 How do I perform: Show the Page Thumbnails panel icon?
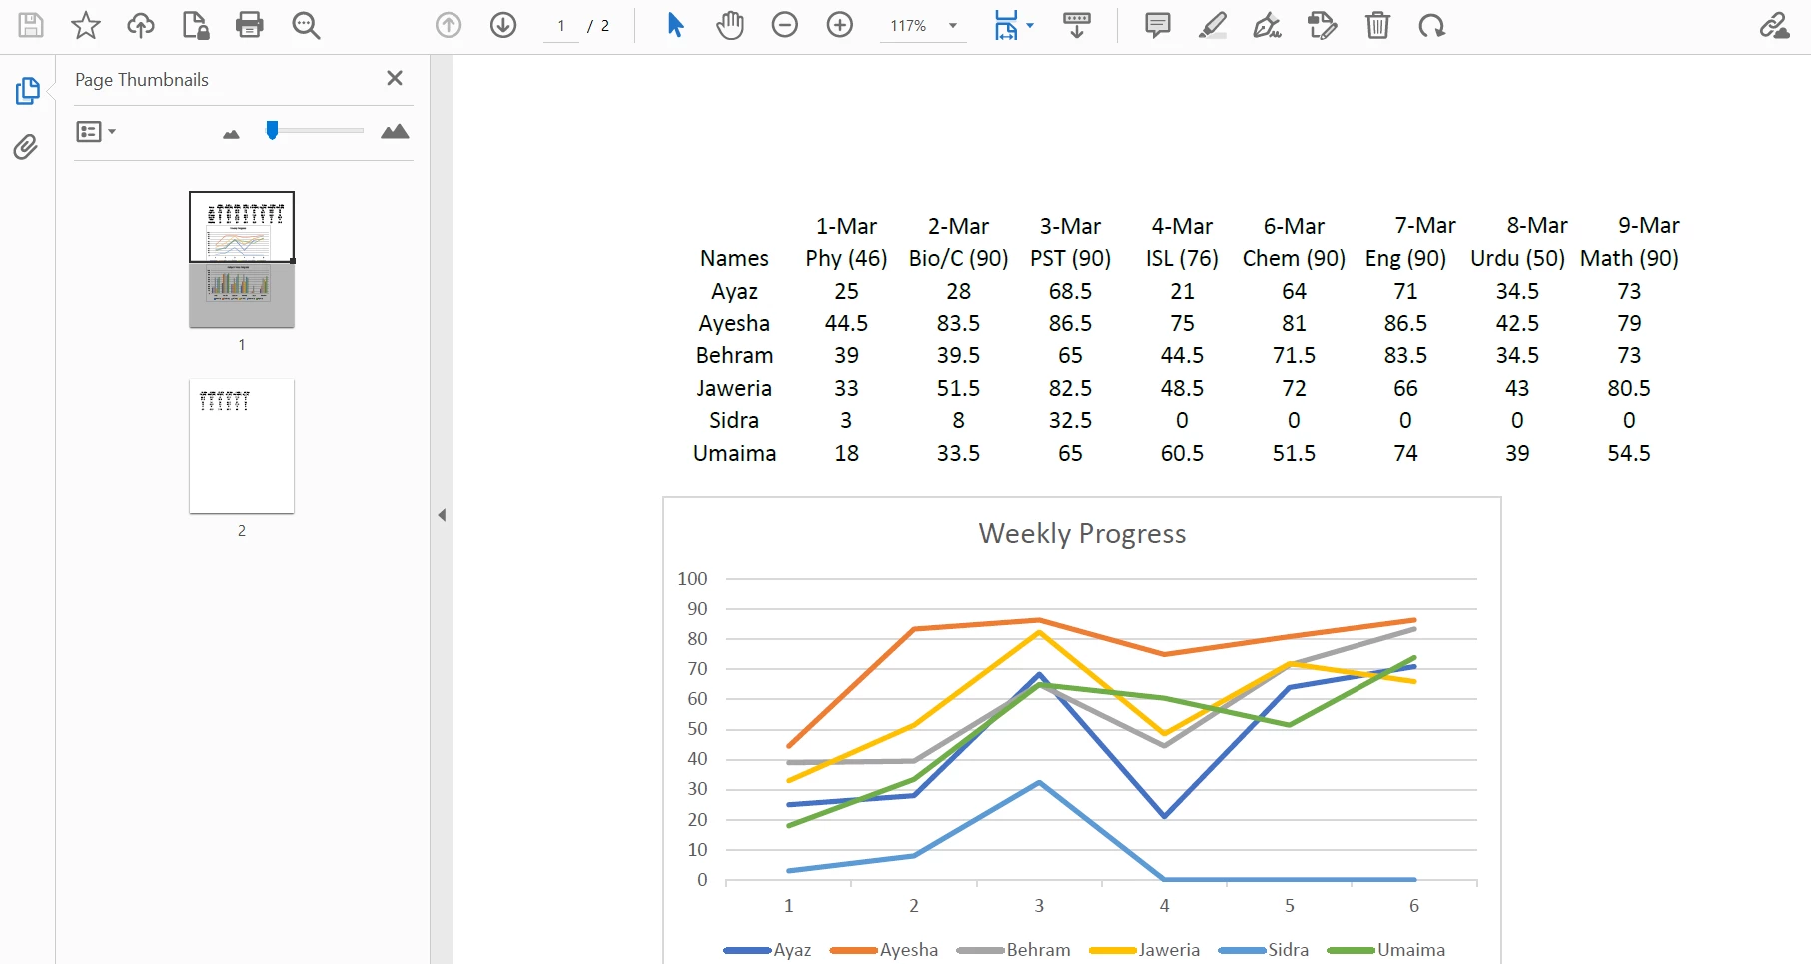click(28, 91)
